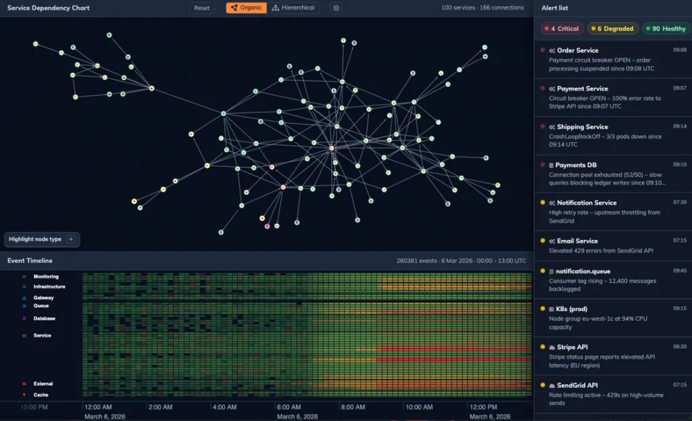The width and height of the screenshot is (692, 421).
Task: Click the Payment Service gear icon
Action: coord(551,89)
